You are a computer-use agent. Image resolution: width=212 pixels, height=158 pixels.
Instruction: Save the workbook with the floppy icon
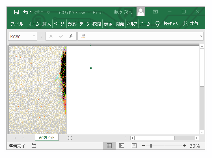pyautogui.click(x=16, y=12)
